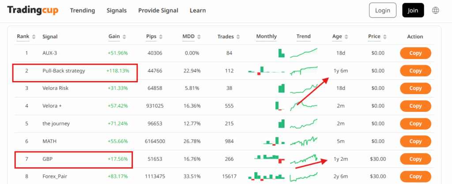Click the Login button
Viewport: 452px width, 184px height.
point(382,10)
